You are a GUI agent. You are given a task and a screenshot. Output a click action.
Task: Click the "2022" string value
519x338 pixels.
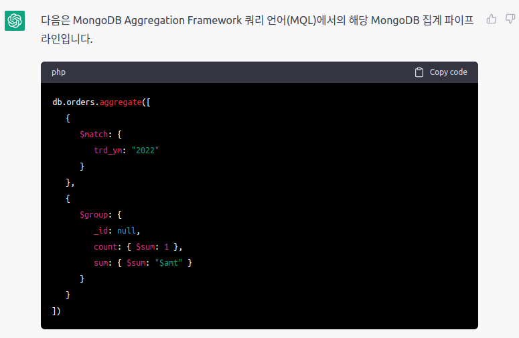pos(145,151)
